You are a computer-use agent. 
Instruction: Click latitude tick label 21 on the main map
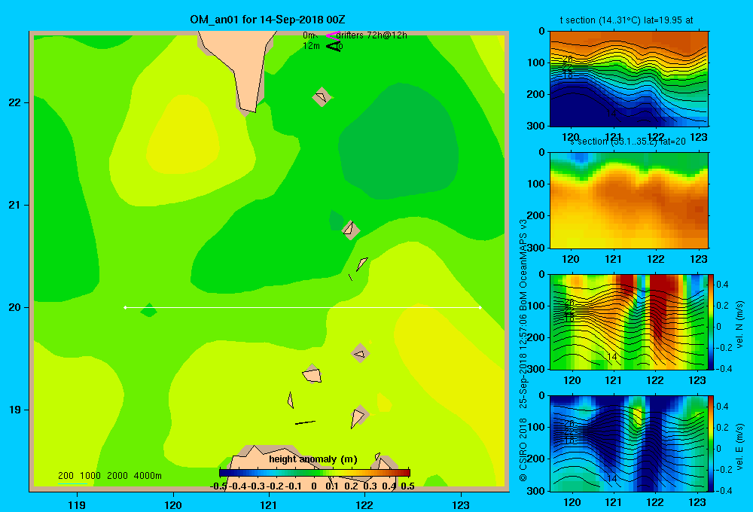tap(15, 205)
